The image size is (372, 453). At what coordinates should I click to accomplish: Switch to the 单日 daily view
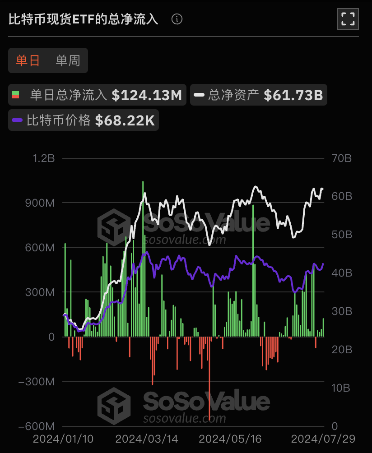(x=28, y=60)
